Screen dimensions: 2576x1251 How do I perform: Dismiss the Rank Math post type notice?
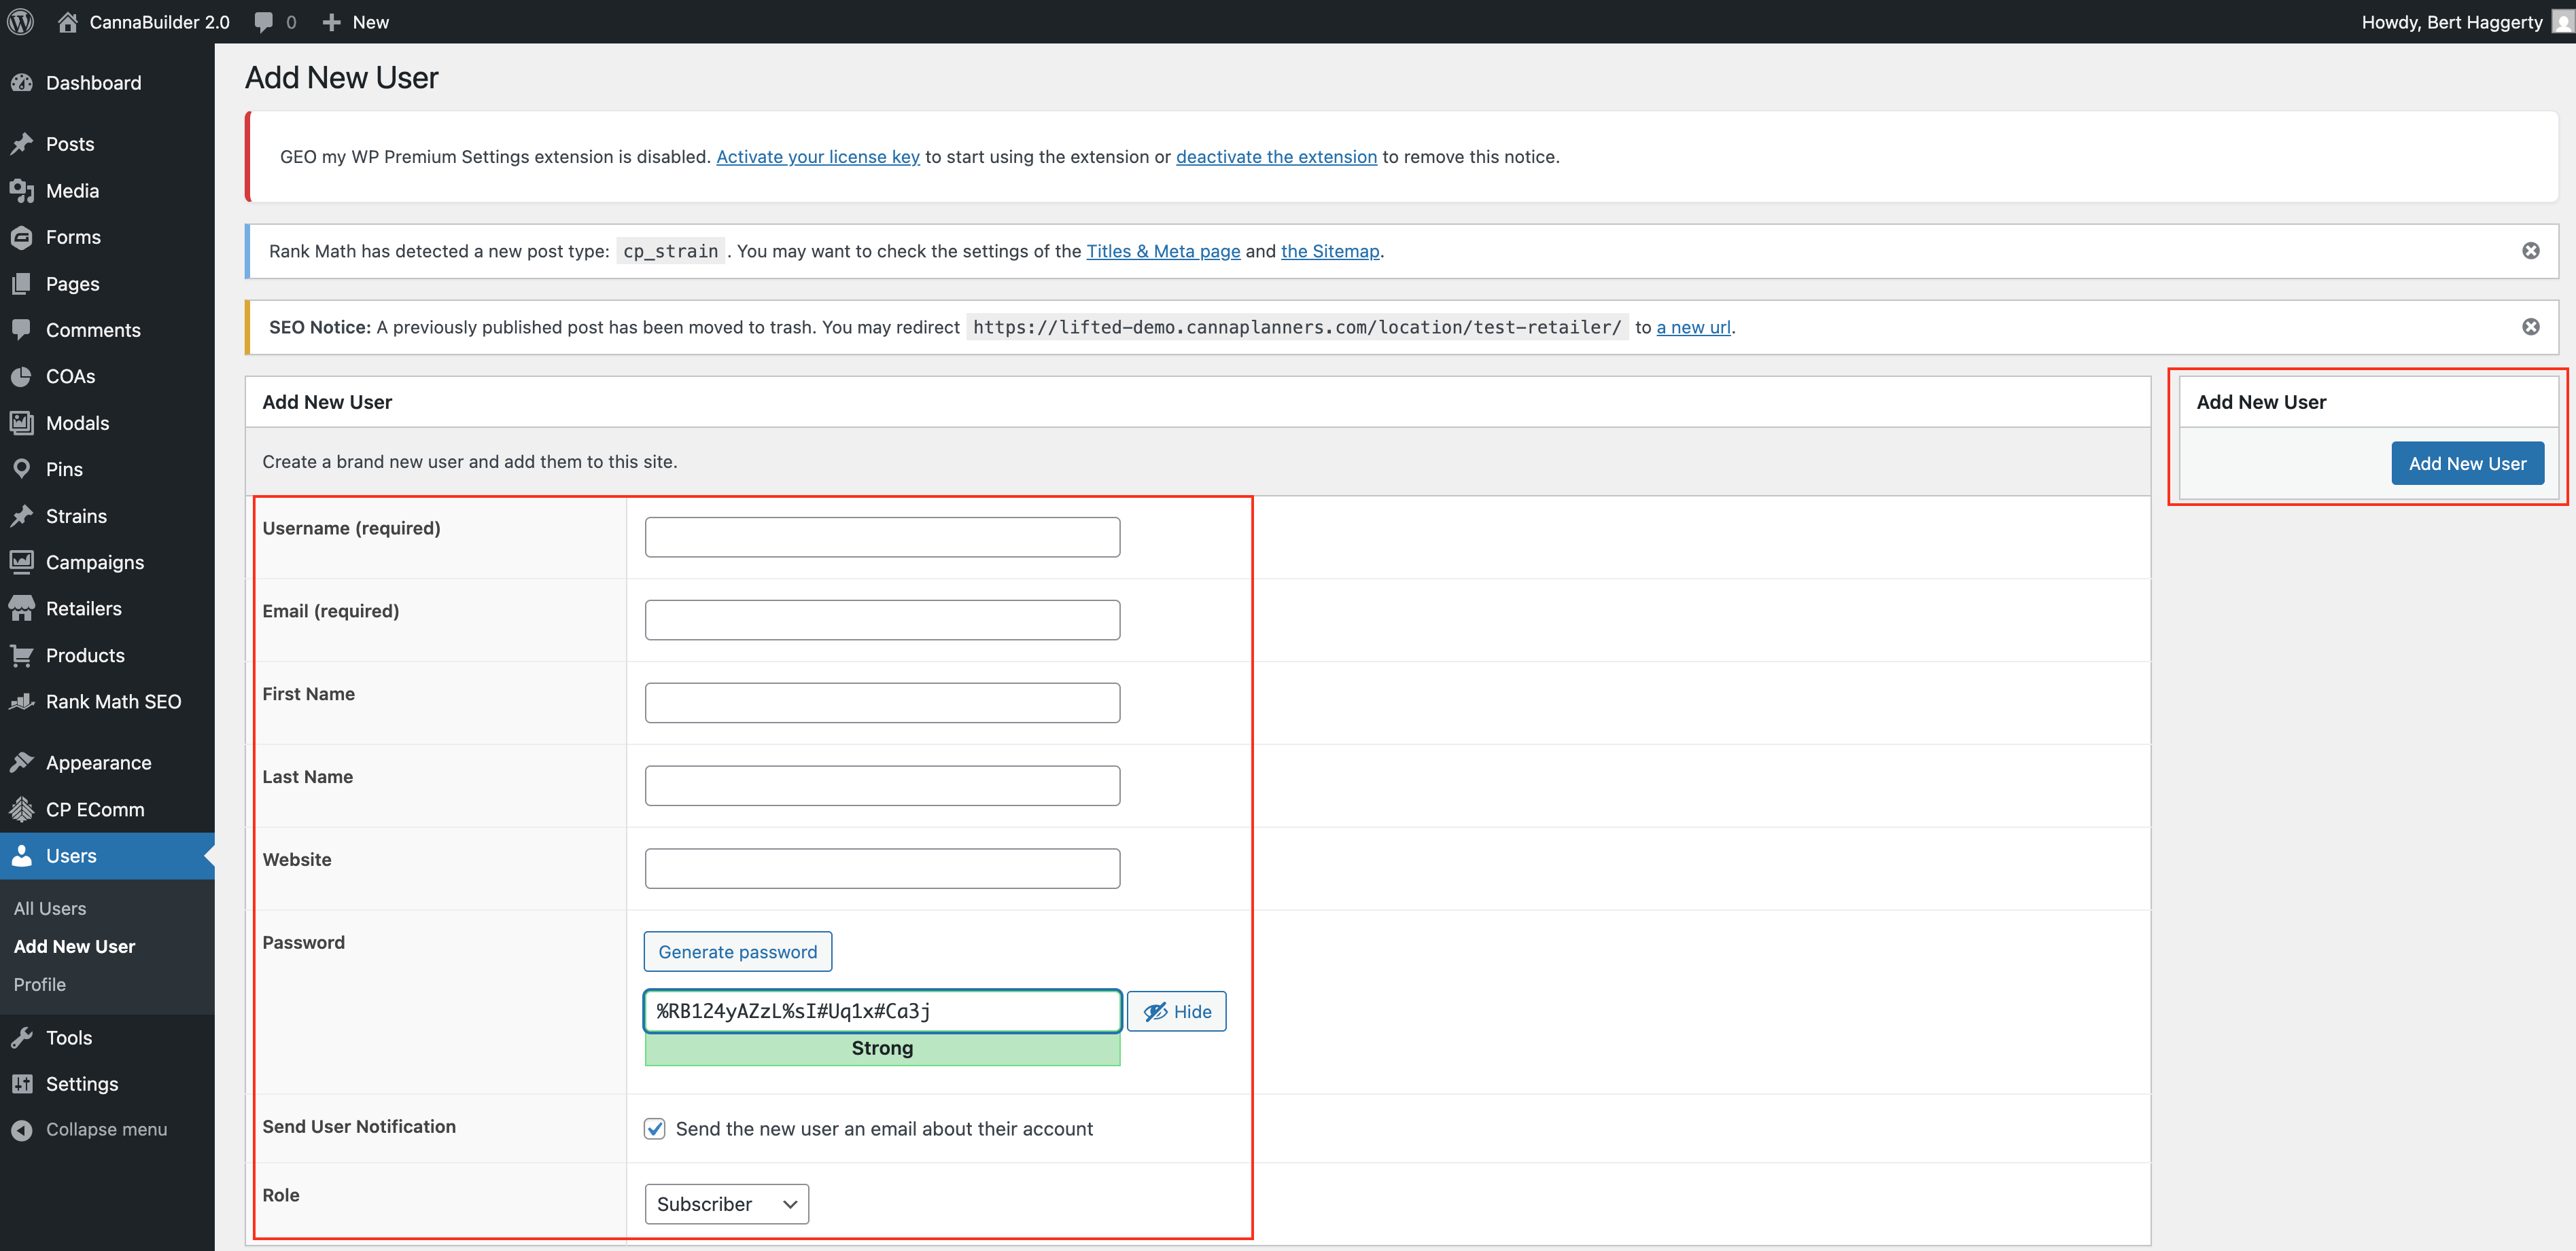pos(2530,251)
